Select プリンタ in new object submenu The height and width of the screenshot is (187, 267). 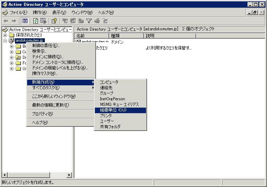[x=120, y=116]
